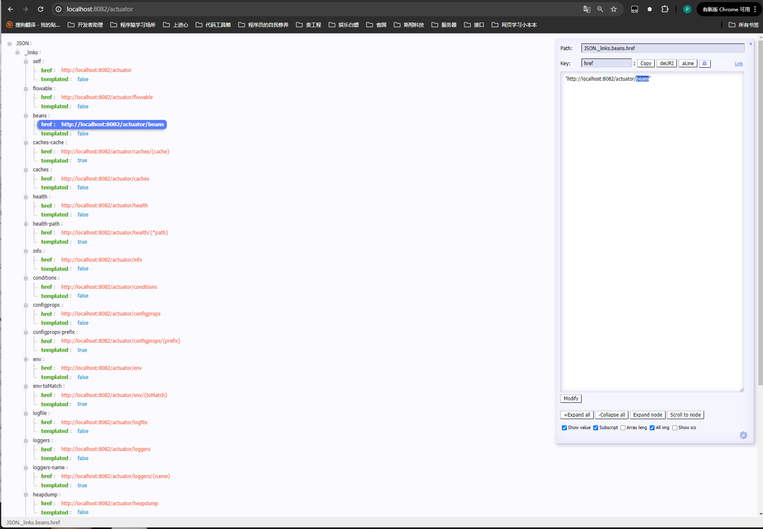763x529 pixels.
Task: Uncheck the Show value checkbox
Action: point(564,427)
